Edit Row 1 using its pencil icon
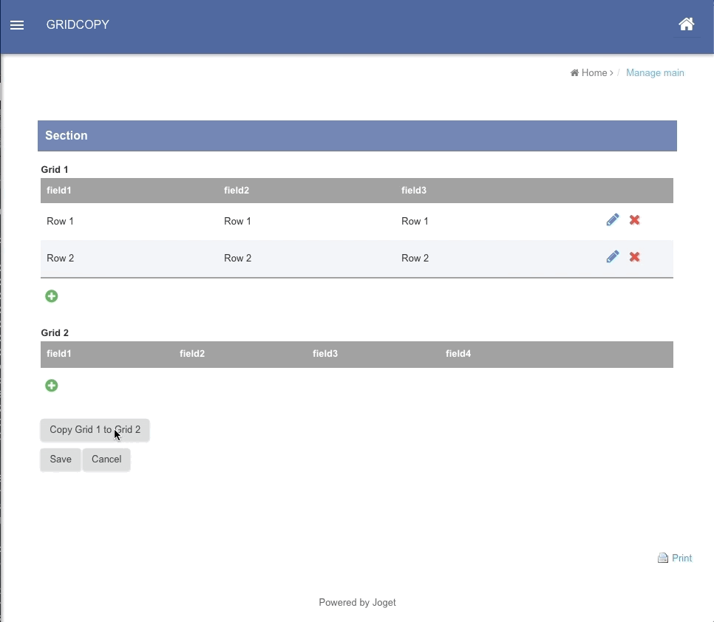This screenshot has height=622, width=714. [x=612, y=220]
